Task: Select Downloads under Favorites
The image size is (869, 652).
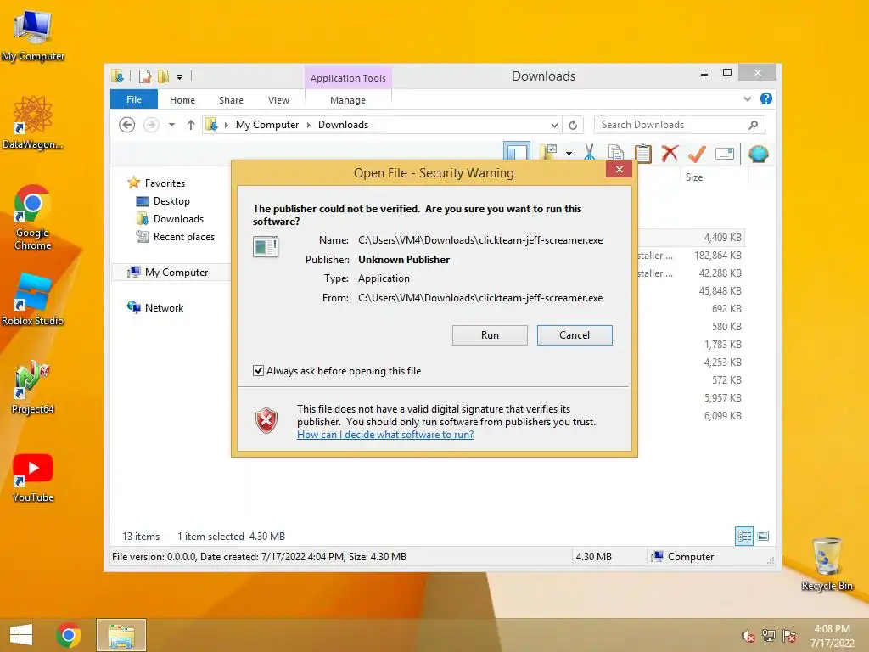Action: coord(178,218)
